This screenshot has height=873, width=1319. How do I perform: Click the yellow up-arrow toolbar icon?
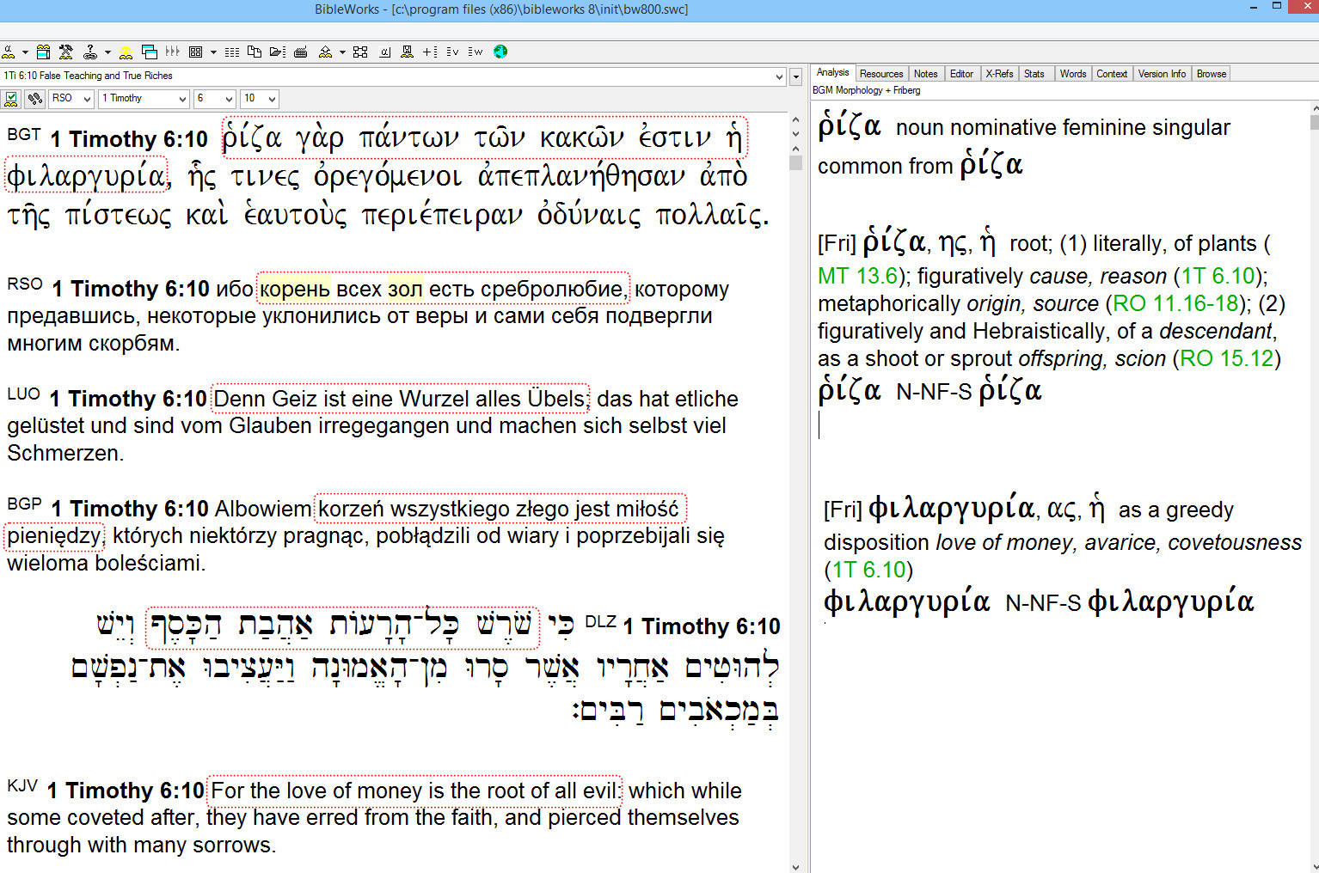pos(325,52)
